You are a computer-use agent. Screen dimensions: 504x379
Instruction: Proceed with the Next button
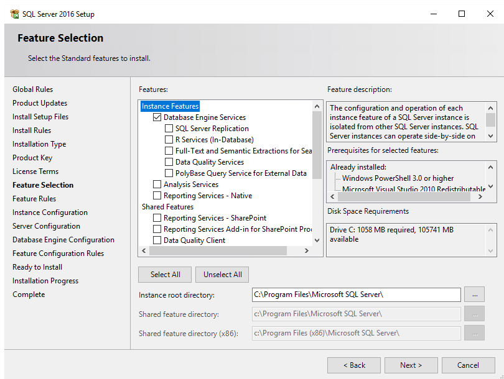pos(411,365)
